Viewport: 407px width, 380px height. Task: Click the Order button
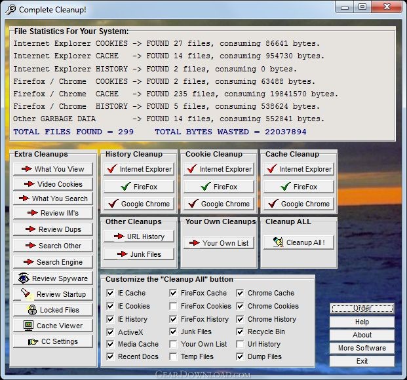(362, 308)
